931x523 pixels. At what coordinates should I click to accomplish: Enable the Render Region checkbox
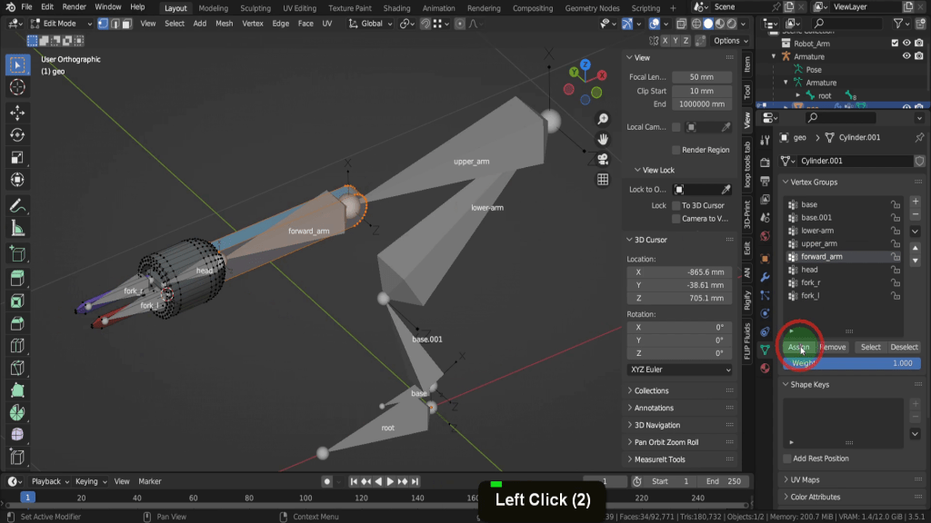676,150
